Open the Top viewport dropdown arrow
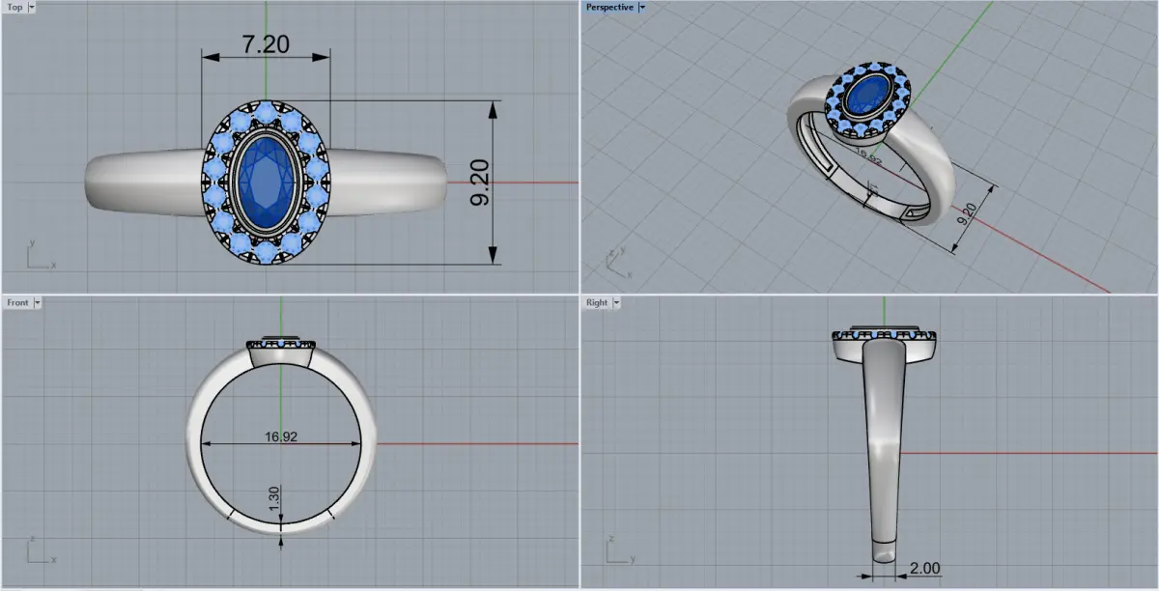Image resolution: width=1159 pixels, height=591 pixels. click(x=32, y=7)
